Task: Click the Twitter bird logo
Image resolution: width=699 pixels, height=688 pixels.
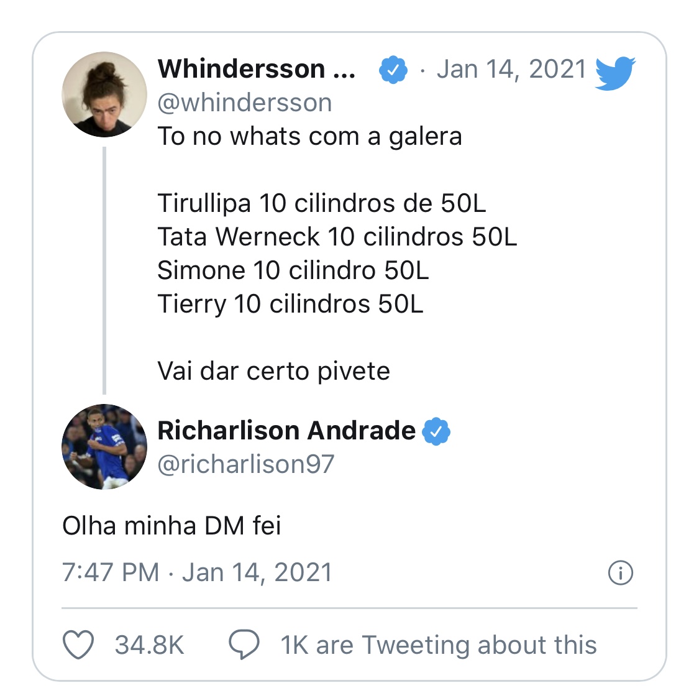Action: 615,73
